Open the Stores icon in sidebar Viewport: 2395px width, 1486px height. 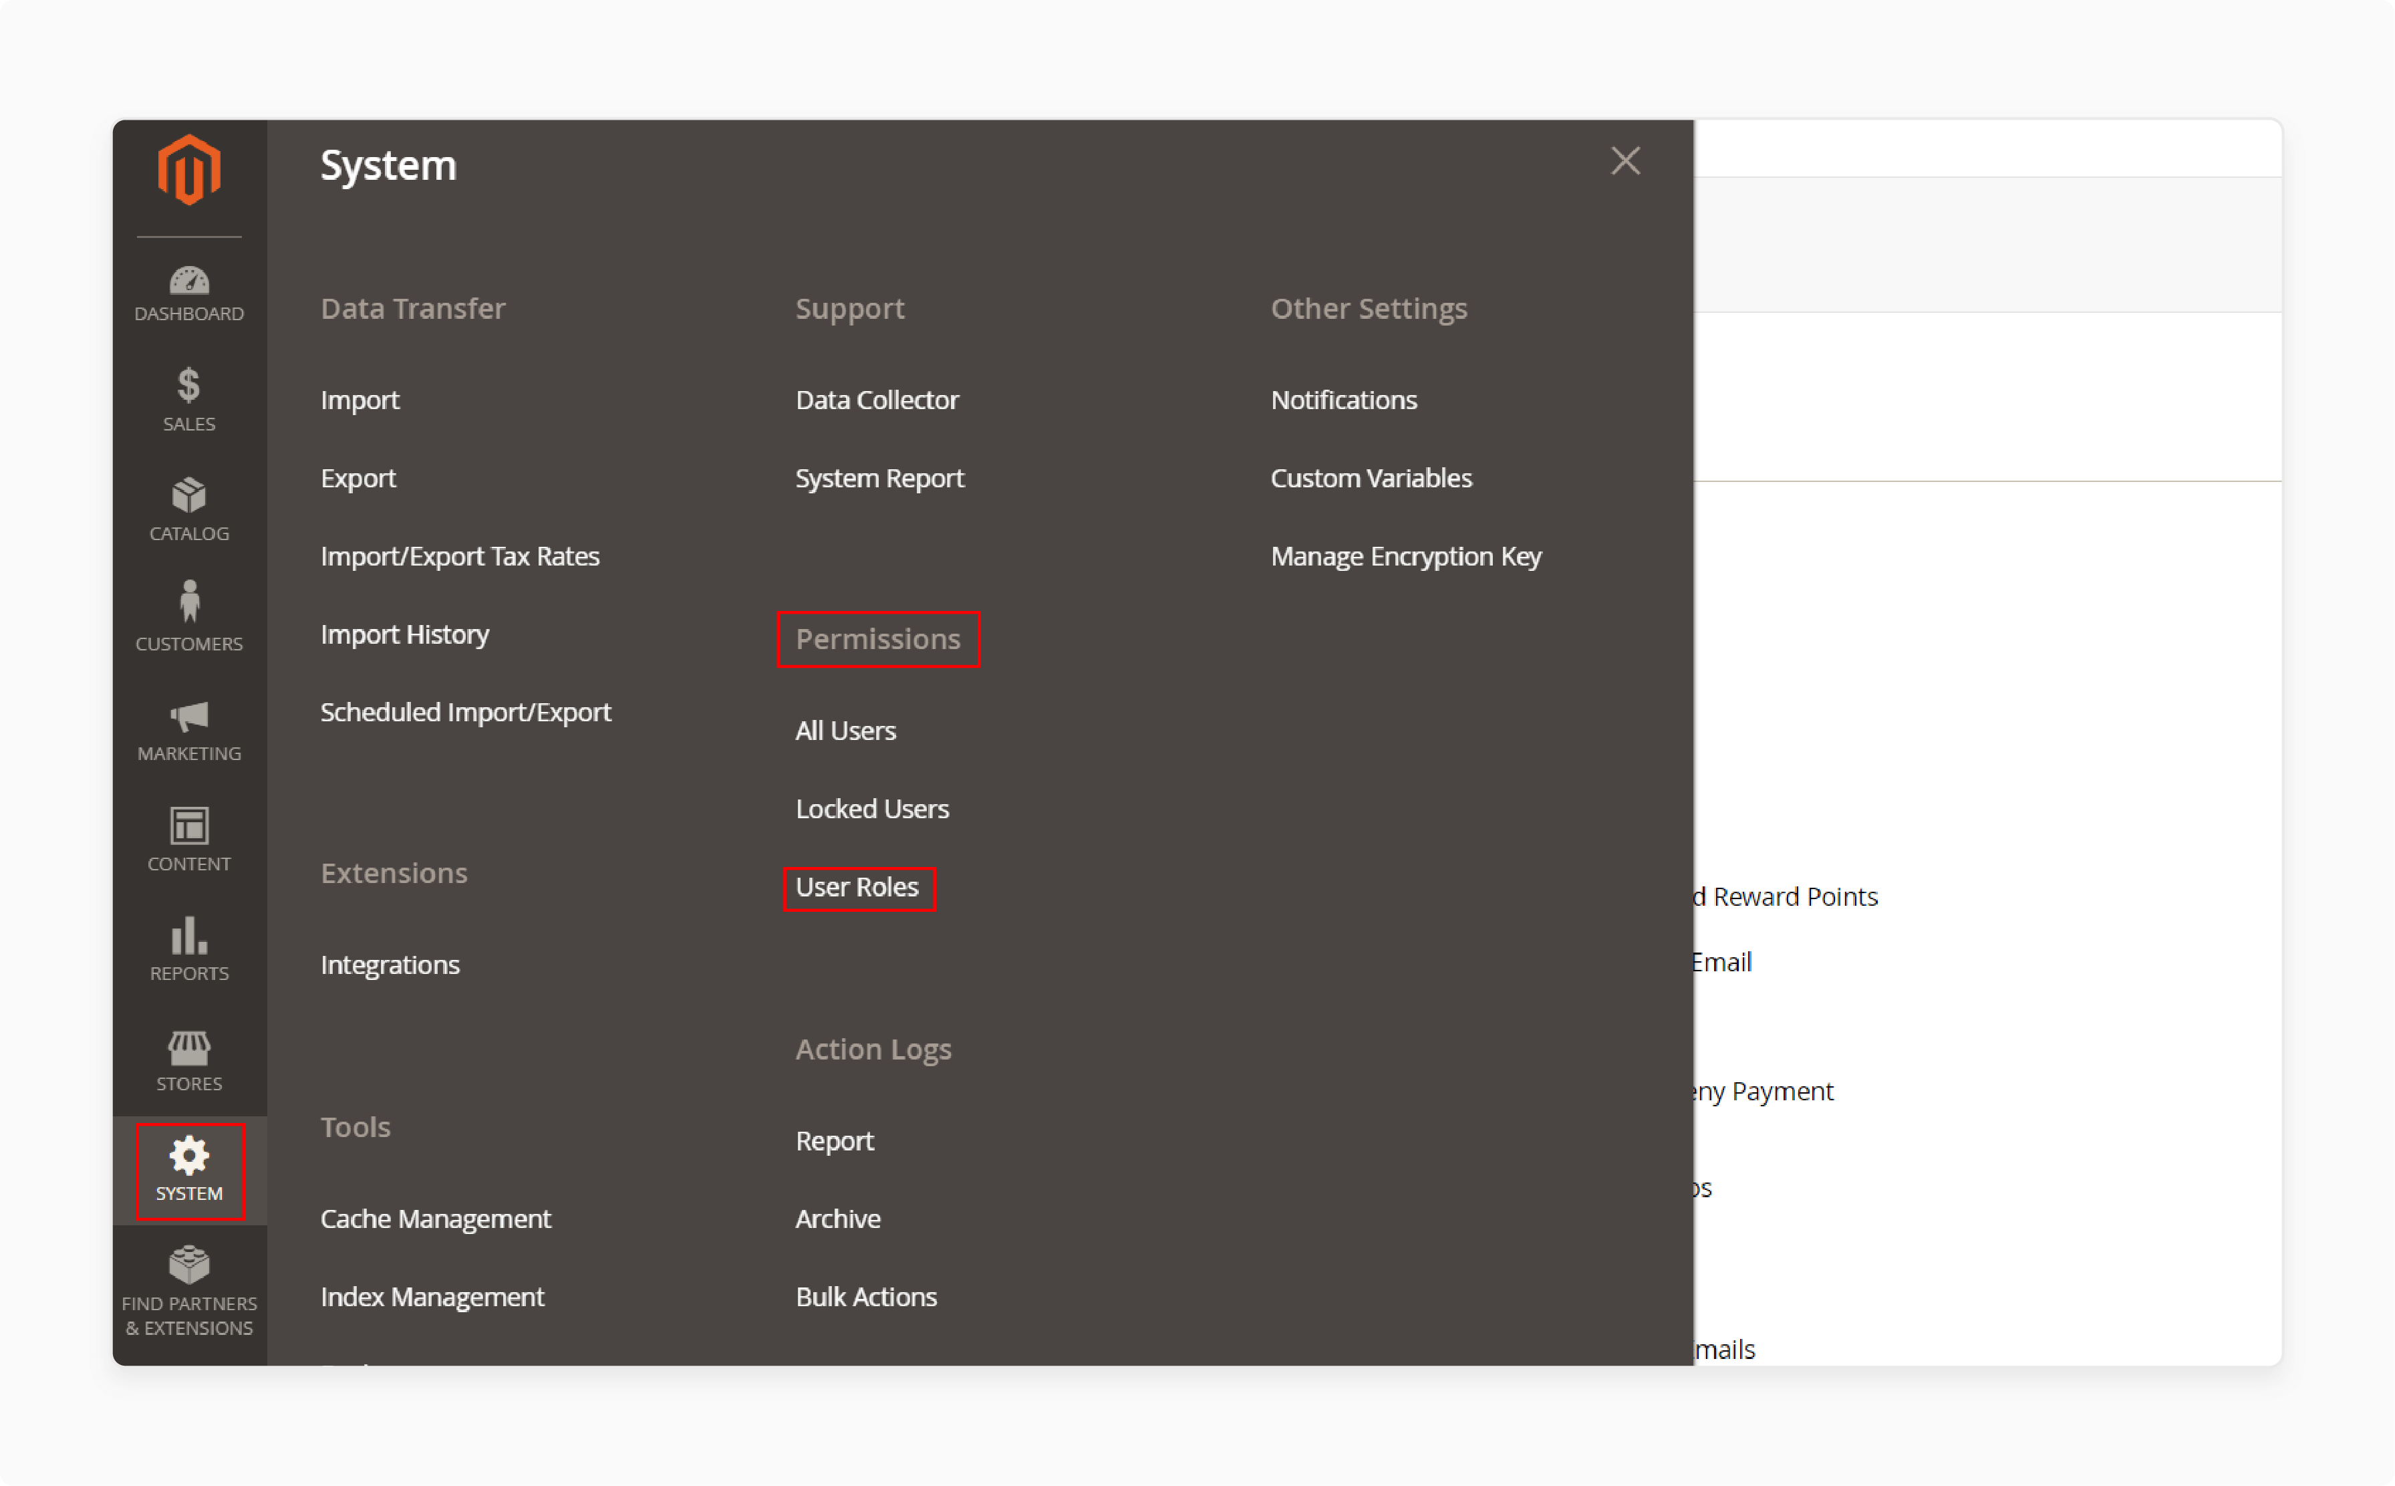tap(188, 1058)
